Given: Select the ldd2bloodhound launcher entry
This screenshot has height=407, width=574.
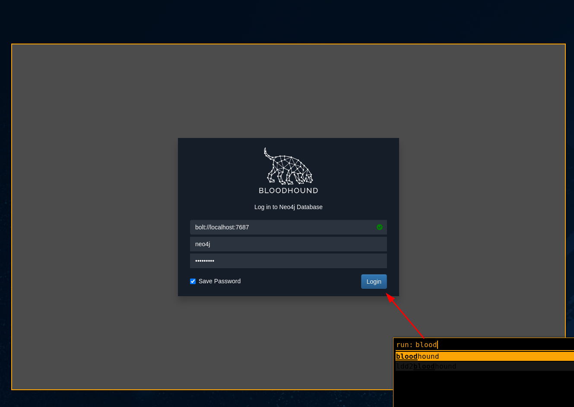Looking at the screenshot, I should [x=485, y=366].
